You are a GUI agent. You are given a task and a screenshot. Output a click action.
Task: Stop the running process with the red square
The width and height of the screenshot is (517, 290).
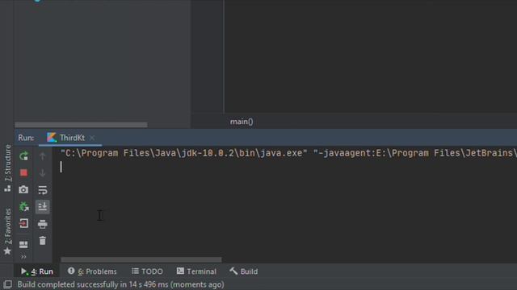coord(23,173)
